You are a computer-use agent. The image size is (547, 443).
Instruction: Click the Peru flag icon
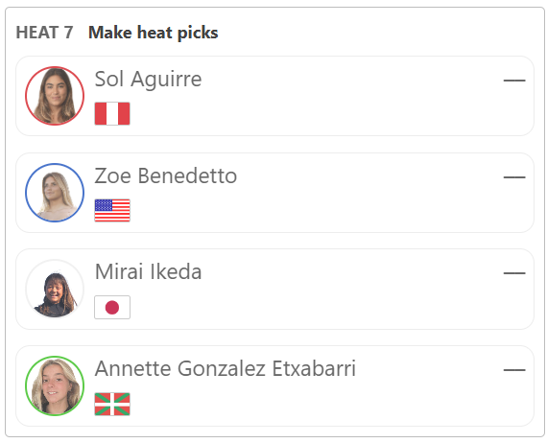coord(112,113)
